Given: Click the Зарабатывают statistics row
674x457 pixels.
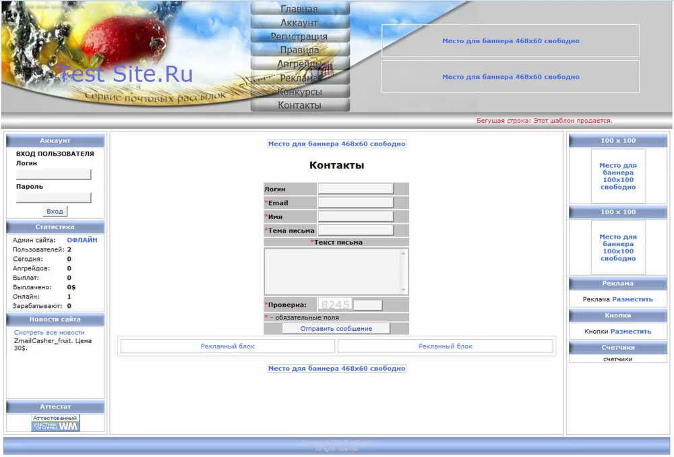Looking at the screenshot, I should pyautogui.click(x=55, y=306).
